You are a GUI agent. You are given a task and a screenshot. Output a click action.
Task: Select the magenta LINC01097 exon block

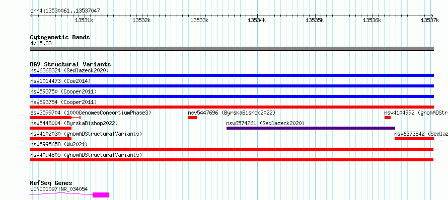coord(101,195)
